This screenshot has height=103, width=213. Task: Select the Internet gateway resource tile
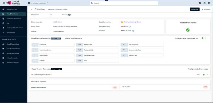(53, 50)
